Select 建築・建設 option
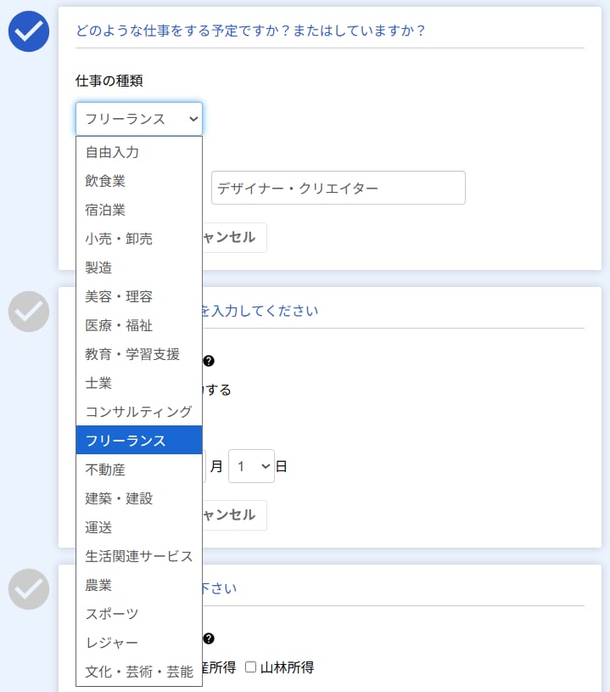Viewport: 610px width, 692px height. point(139,498)
